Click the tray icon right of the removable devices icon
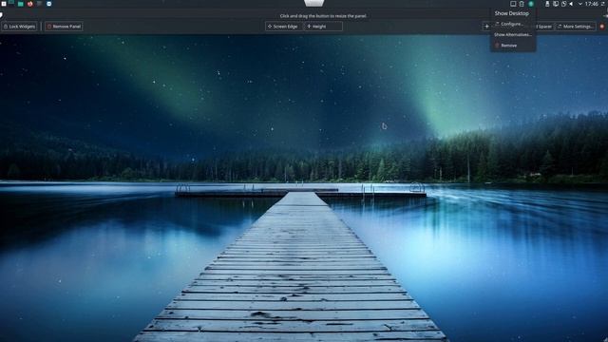Image resolution: width=608 pixels, height=342 pixels. pos(555,4)
